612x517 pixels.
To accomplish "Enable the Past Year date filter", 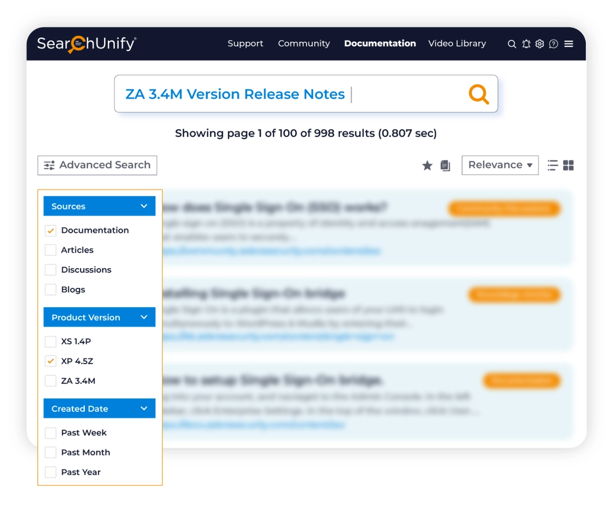I will point(50,472).
